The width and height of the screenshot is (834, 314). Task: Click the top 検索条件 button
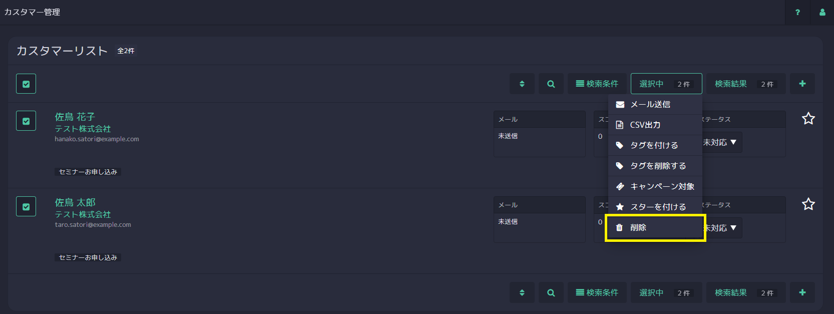click(597, 84)
